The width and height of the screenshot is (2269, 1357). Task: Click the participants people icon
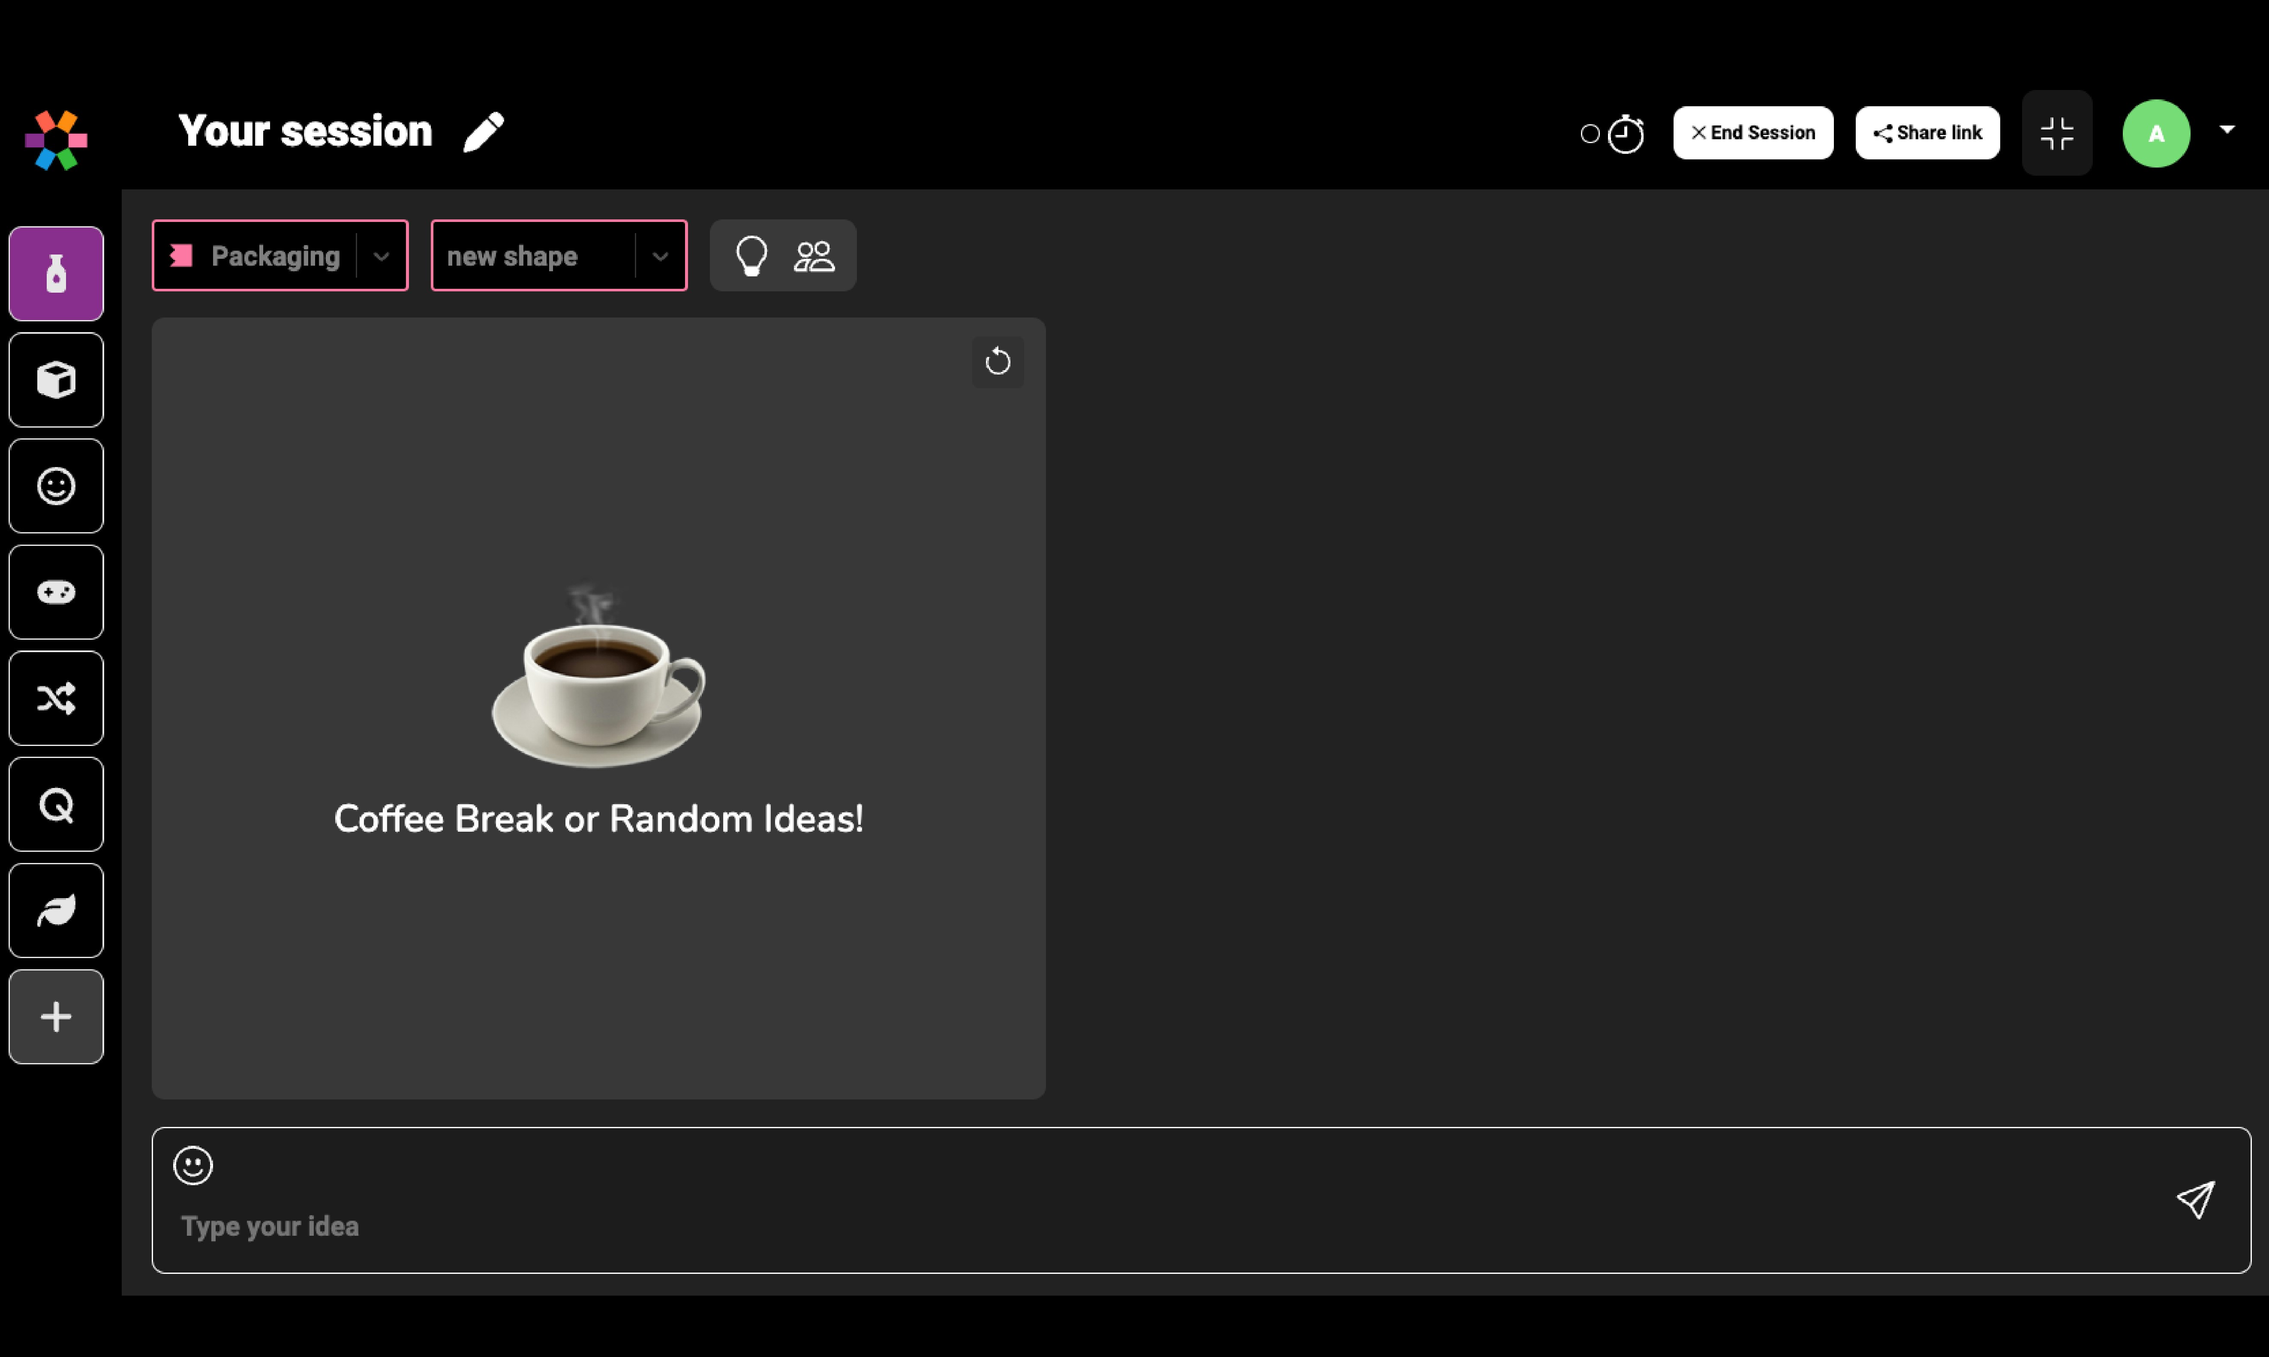814,256
